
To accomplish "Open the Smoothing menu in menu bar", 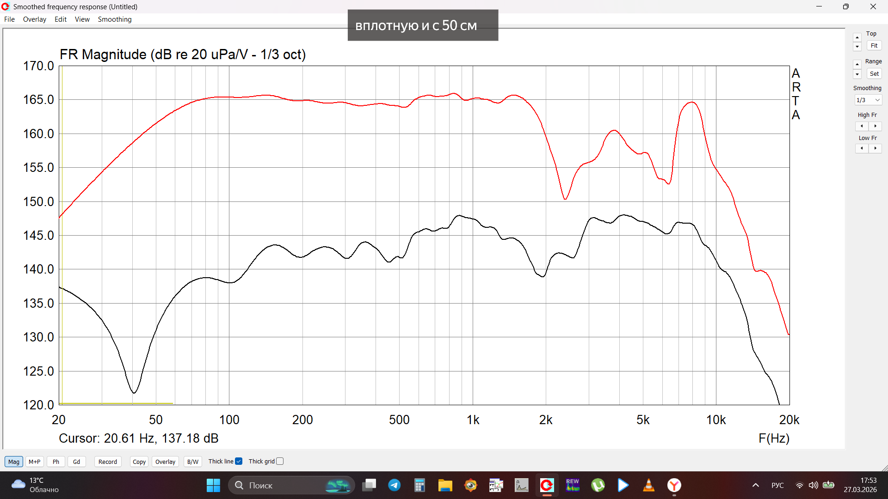I will coord(114,19).
